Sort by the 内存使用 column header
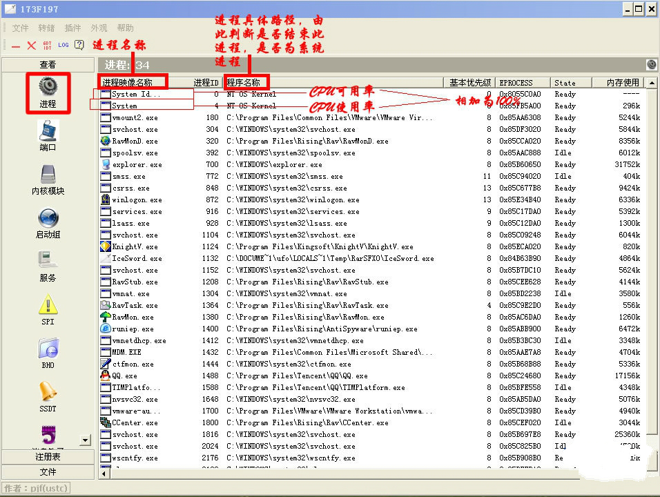 [622, 82]
